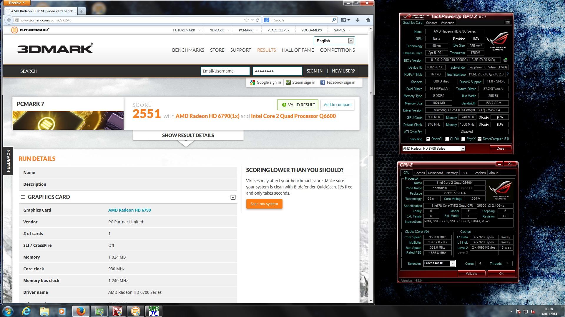The width and height of the screenshot is (565, 317).
Task: Expand the PCMARK top menu arrow
Action: coord(257,30)
